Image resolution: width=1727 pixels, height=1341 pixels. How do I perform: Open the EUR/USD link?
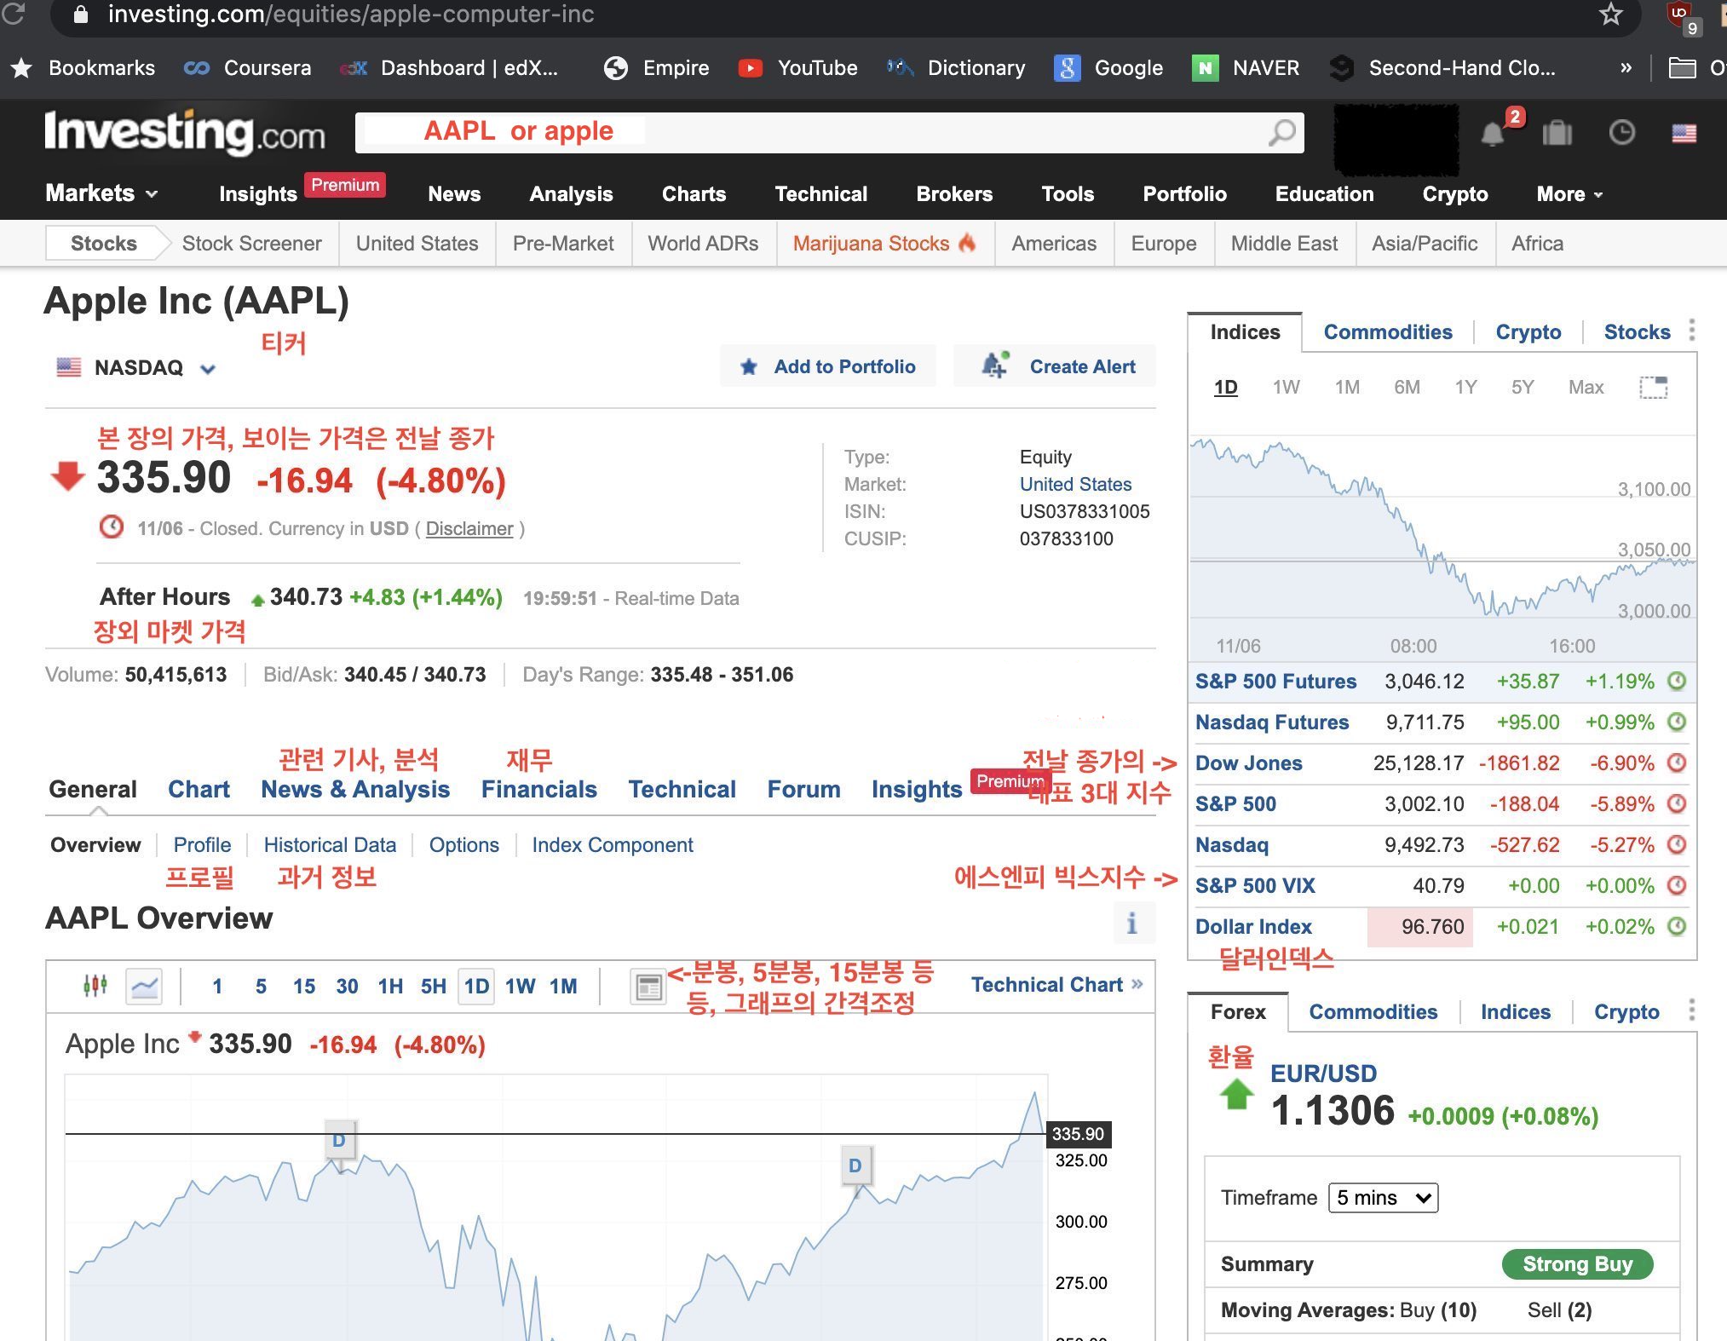pos(1323,1073)
